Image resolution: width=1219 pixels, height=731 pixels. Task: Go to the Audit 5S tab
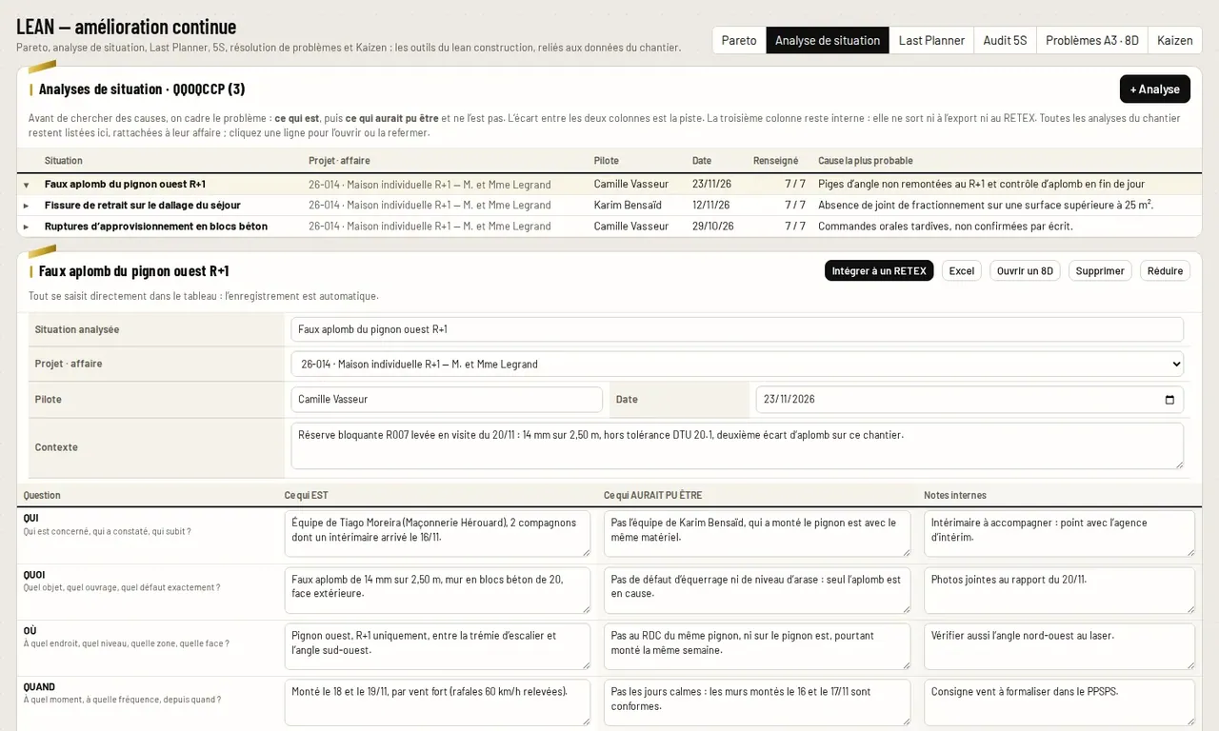[1005, 40]
